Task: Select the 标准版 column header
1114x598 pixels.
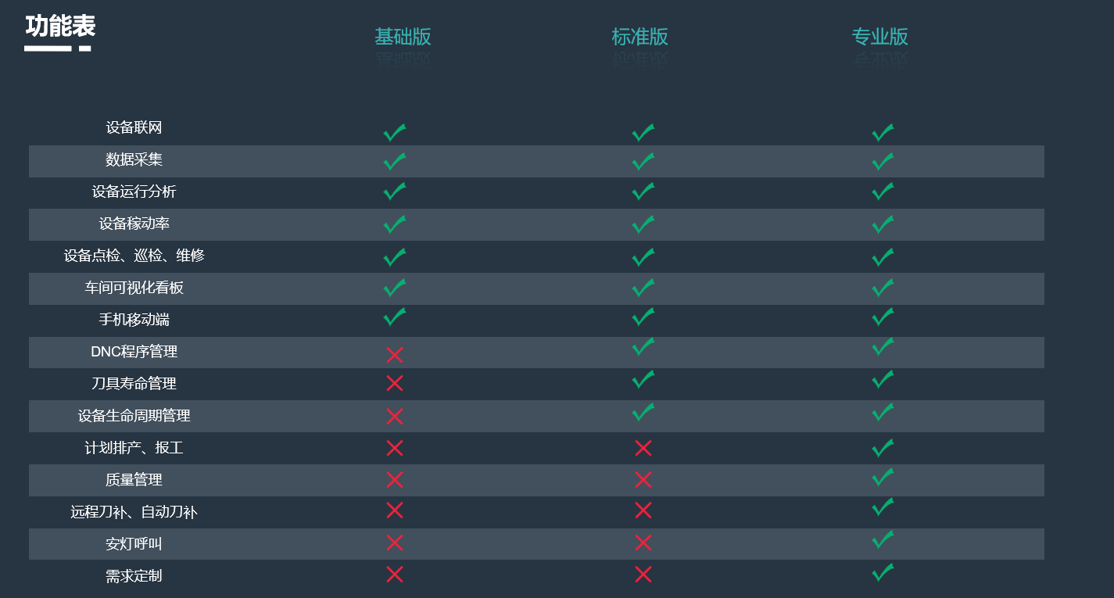Action: pyautogui.click(x=640, y=37)
